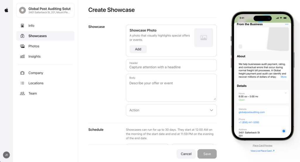The height and width of the screenshot is (162, 300).
Task: Click the Header headline input field
Action: point(171,65)
